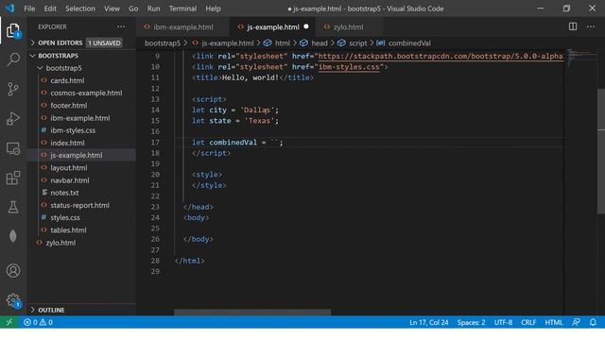This screenshot has height=340, width=605.
Task: Open Source Control view icon
Action: point(13,89)
